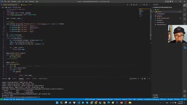Click the errors and warnings counter in status bar

pos(20,99)
